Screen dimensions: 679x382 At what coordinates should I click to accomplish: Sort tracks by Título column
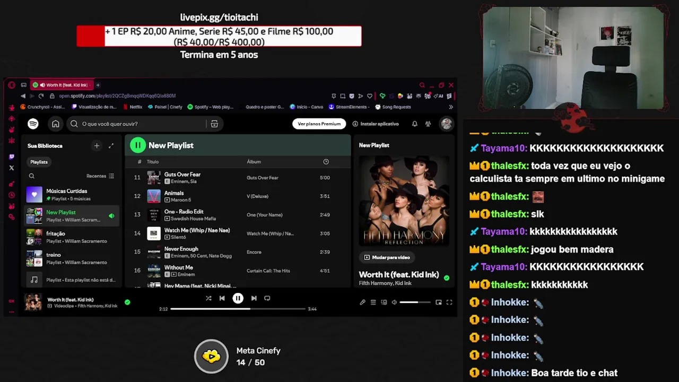[x=153, y=162]
